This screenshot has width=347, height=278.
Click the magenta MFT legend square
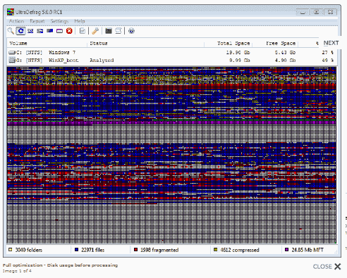[286, 250]
